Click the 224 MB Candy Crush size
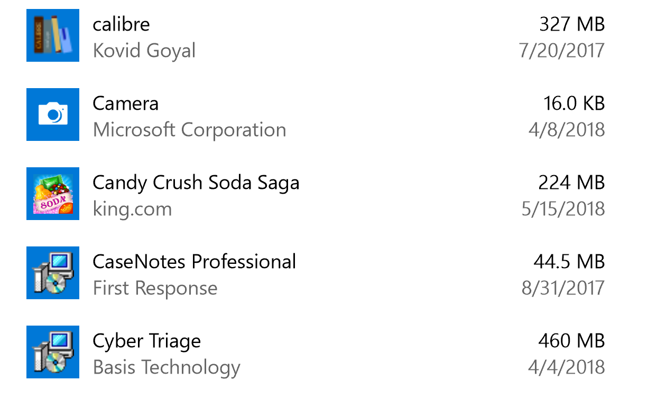 [x=571, y=183]
